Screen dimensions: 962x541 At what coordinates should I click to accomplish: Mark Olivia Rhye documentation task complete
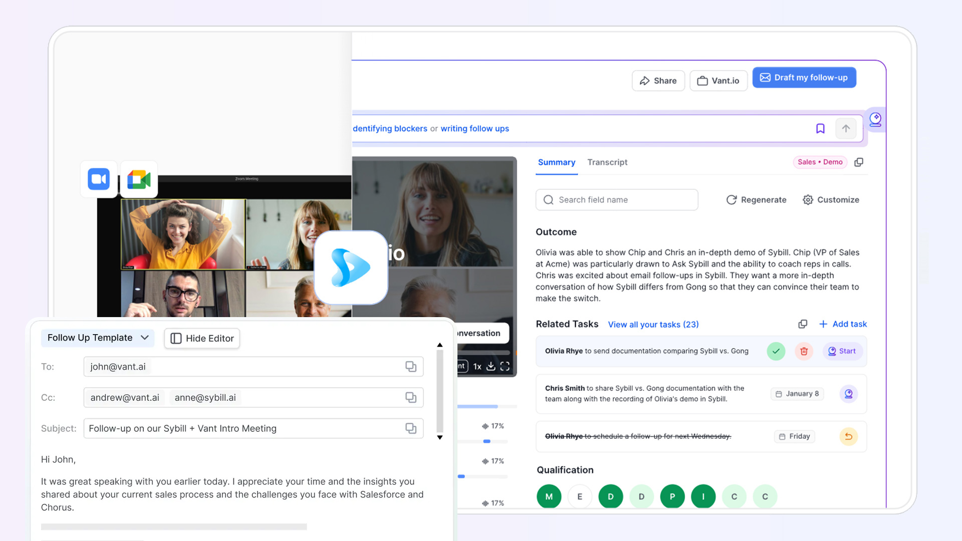pos(776,351)
